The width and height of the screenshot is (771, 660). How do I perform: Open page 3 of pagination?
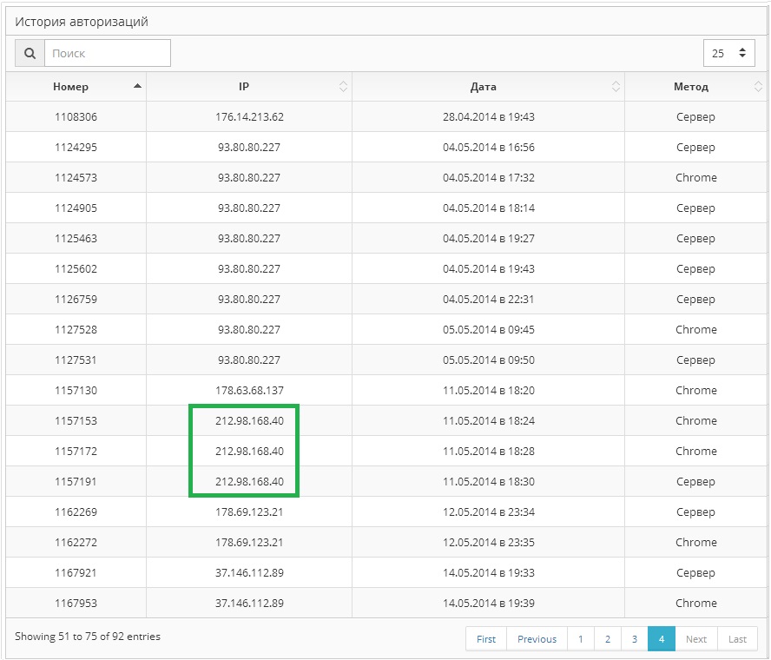(635, 639)
